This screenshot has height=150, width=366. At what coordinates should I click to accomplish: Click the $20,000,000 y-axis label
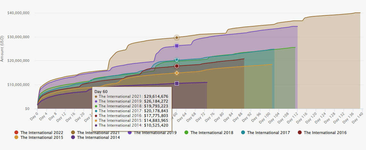point(19,61)
